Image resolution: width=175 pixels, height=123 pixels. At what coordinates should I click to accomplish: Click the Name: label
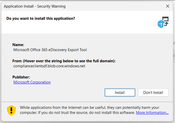tap(18, 45)
